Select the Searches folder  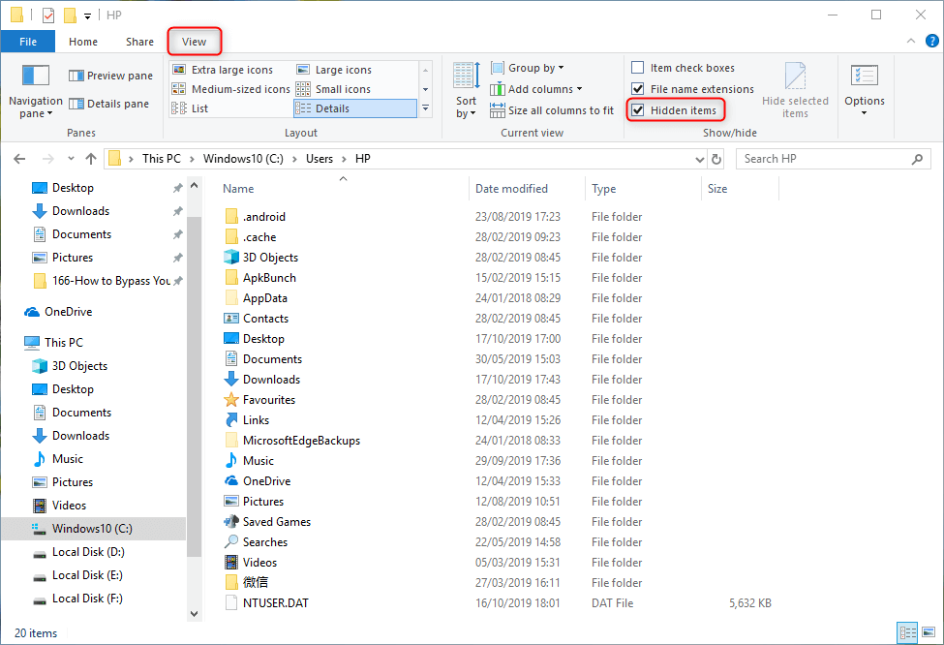point(256,542)
